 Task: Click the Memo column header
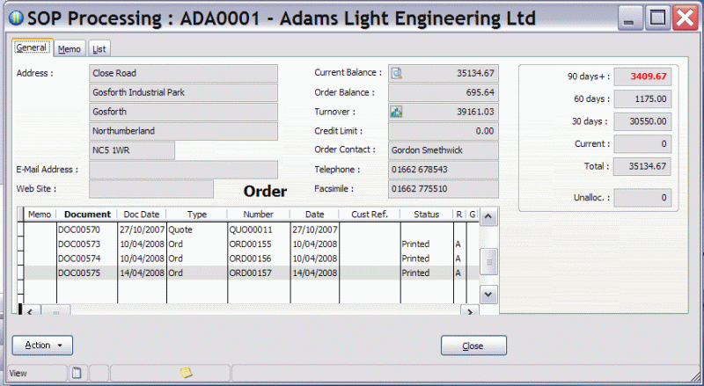tap(40, 215)
